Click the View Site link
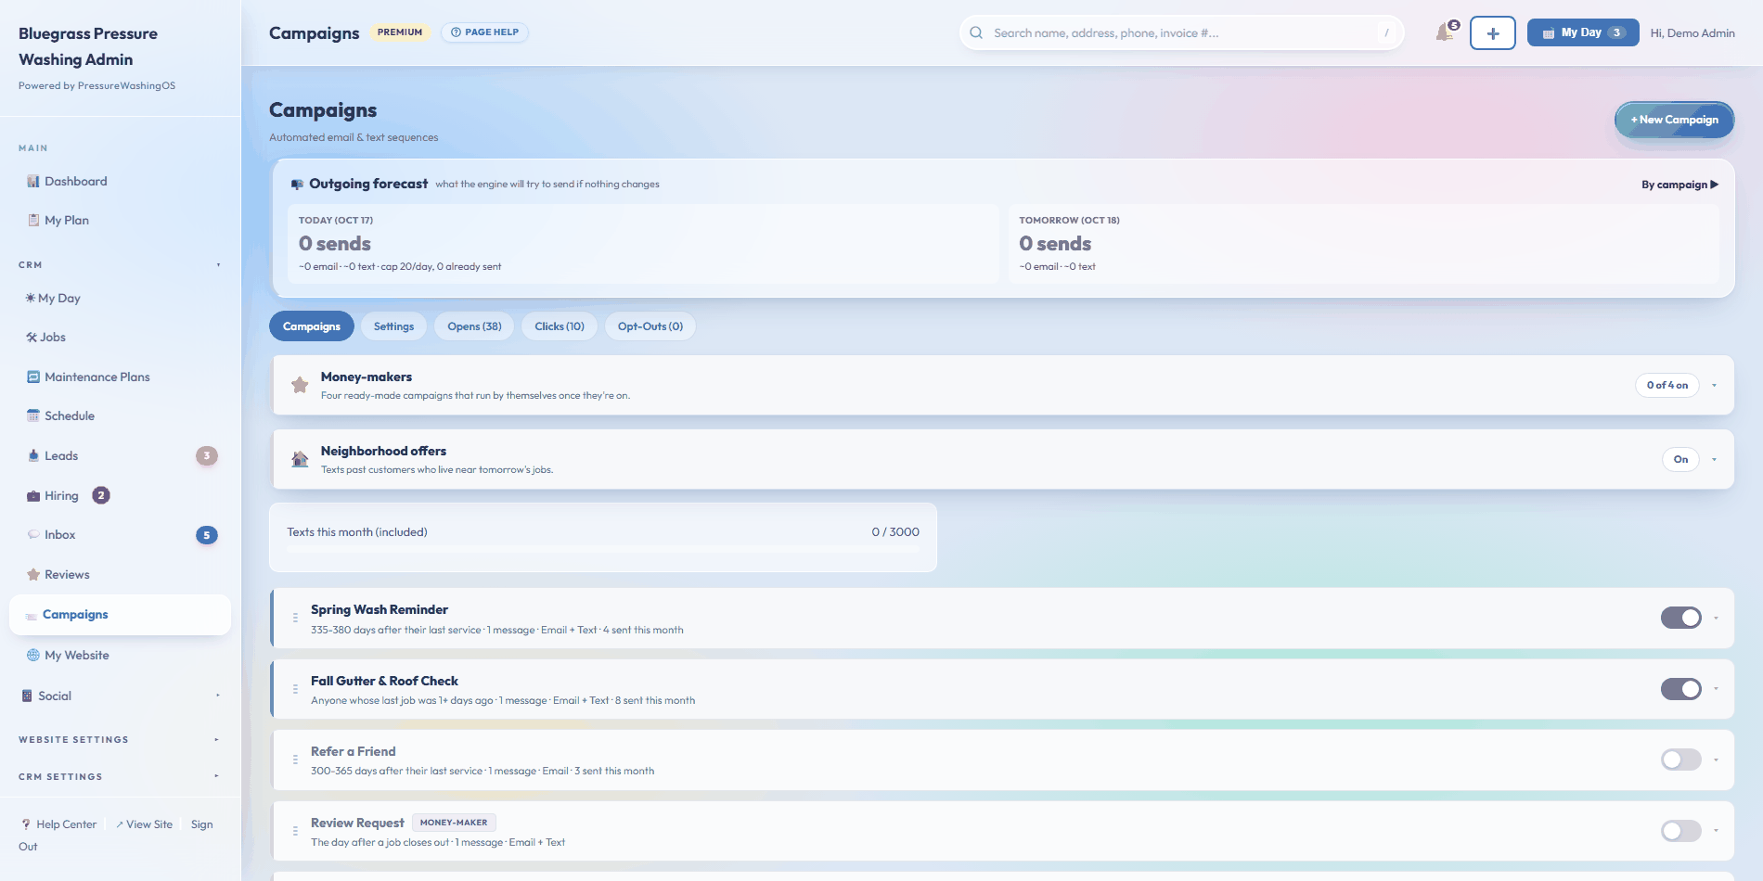1763x881 pixels. coord(145,824)
